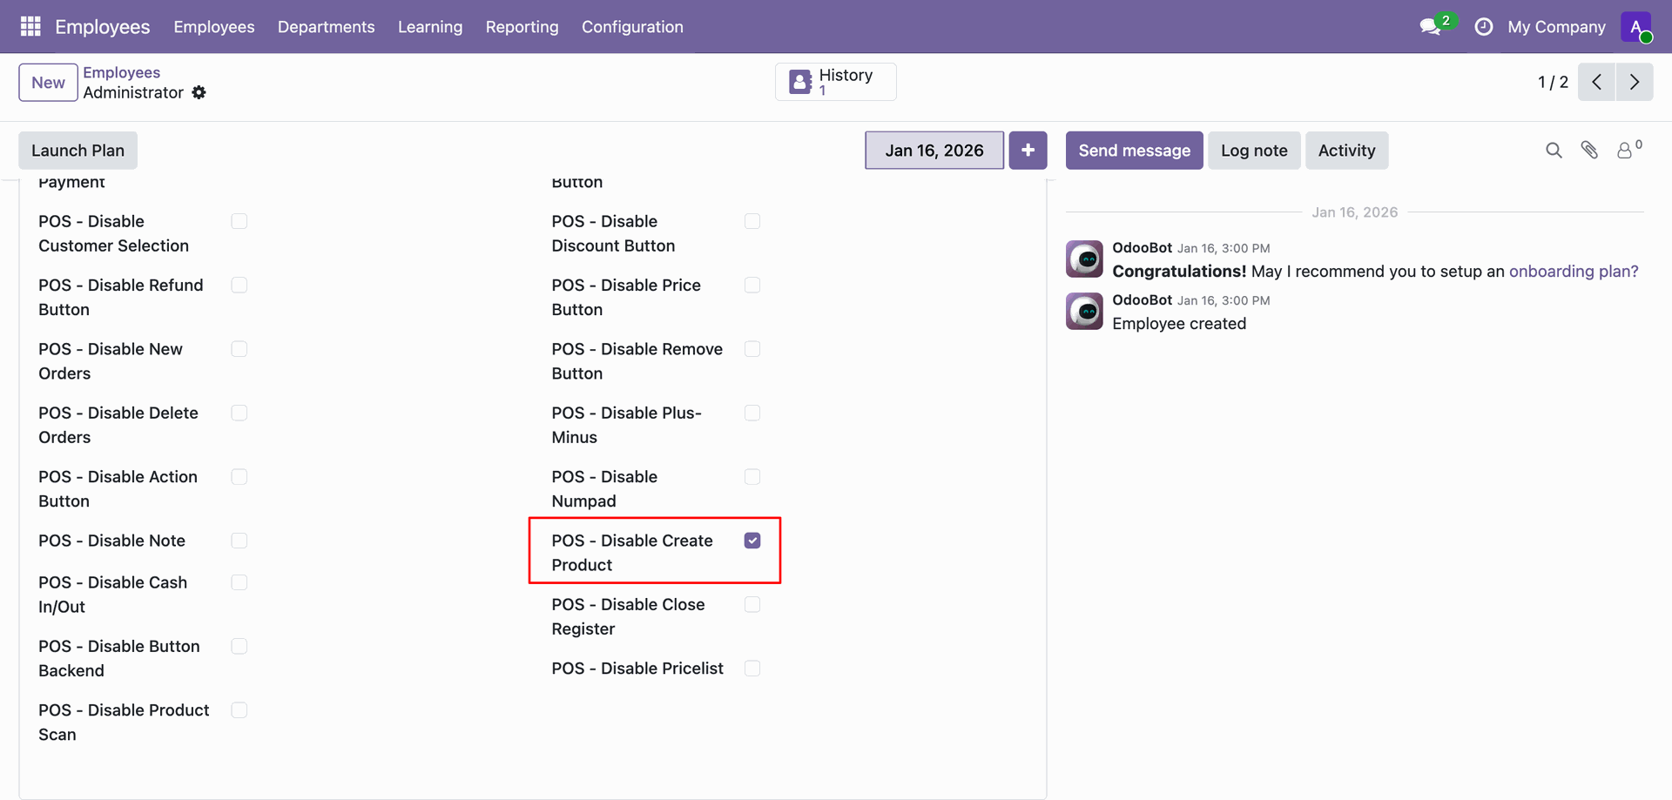Click the plus button beside the date

pyautogui.click(x=1028, y=151)
